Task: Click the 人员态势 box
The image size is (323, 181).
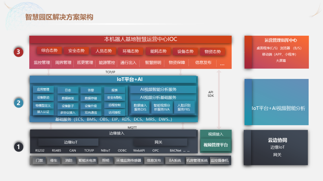Action: click(x=103, y=51)
